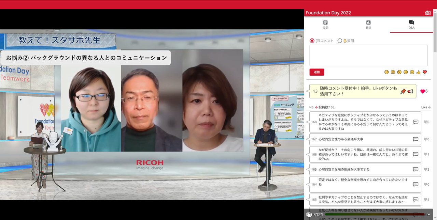This screenshot has width=437, height=220.
Task: Like comment 166
Action: pyautogui.click(x=425, y=154)
